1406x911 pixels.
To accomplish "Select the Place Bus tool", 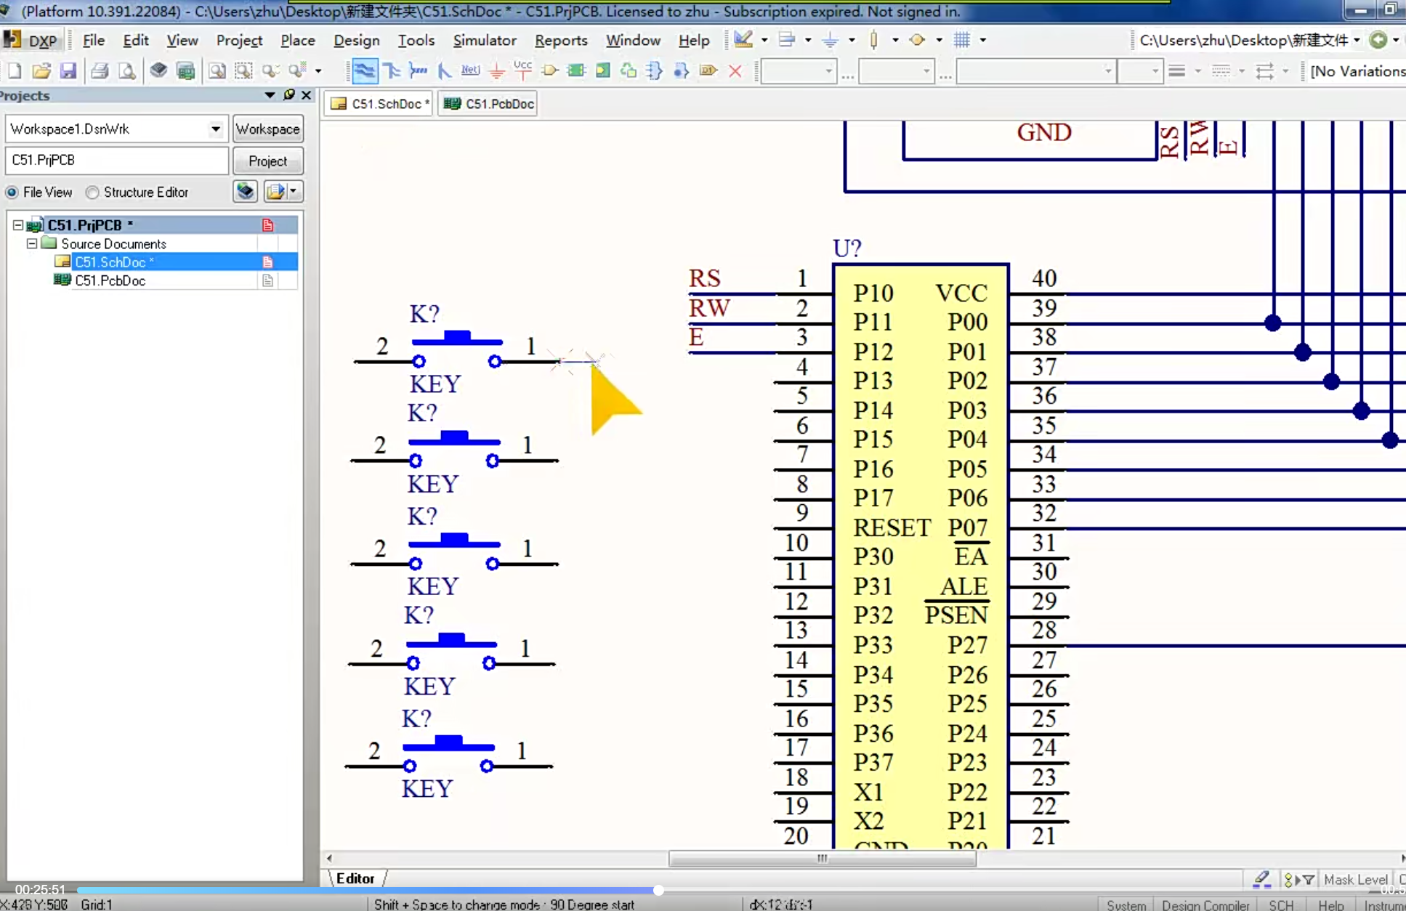I will pos(392,70).
